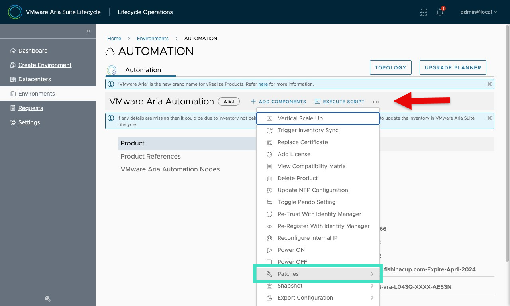Click the Add License shield icon

(x=269, y=154)
